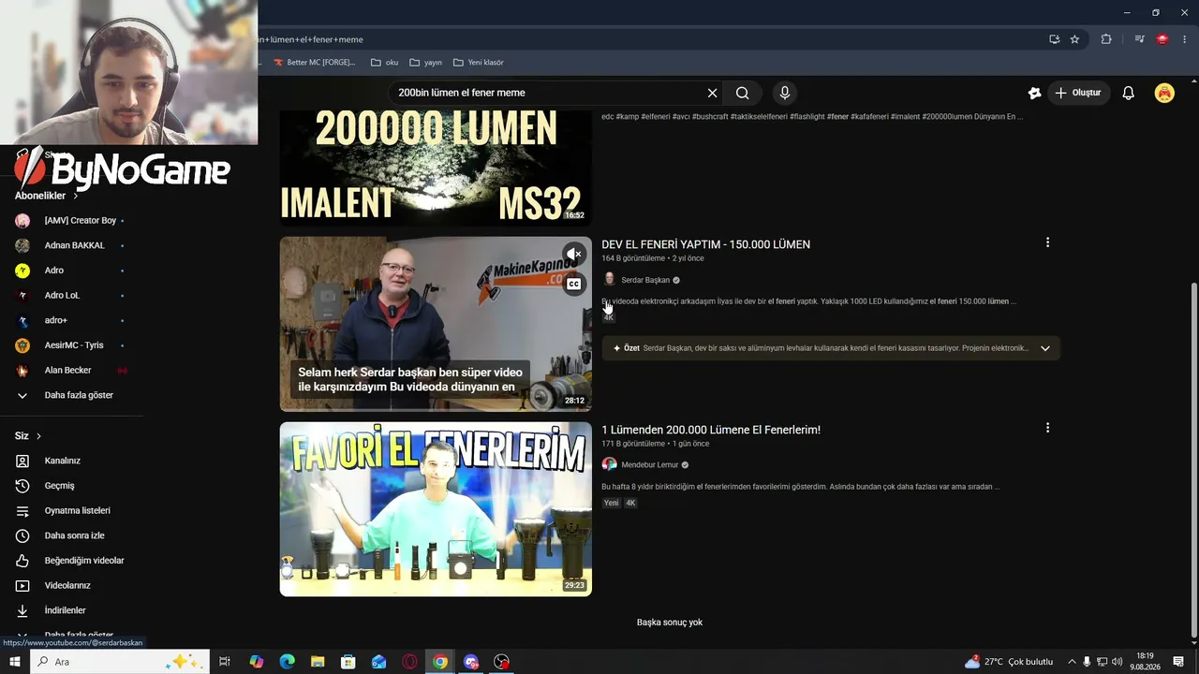Click the 4K badge under Mendebur Lemur video
Viewport: 1199px width, 674px height.
pos(630,503)
